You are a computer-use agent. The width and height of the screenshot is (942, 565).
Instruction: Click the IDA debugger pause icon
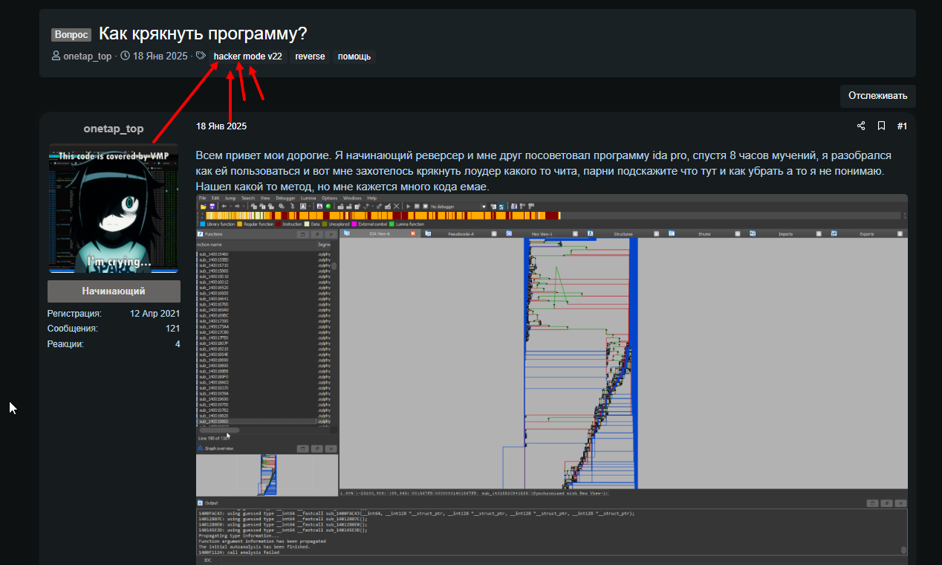point(417,207)
